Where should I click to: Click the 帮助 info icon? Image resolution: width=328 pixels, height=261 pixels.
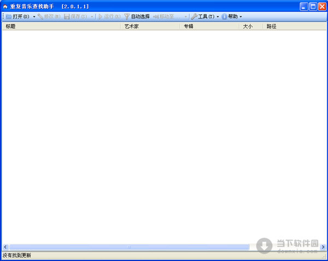(224, 16)
